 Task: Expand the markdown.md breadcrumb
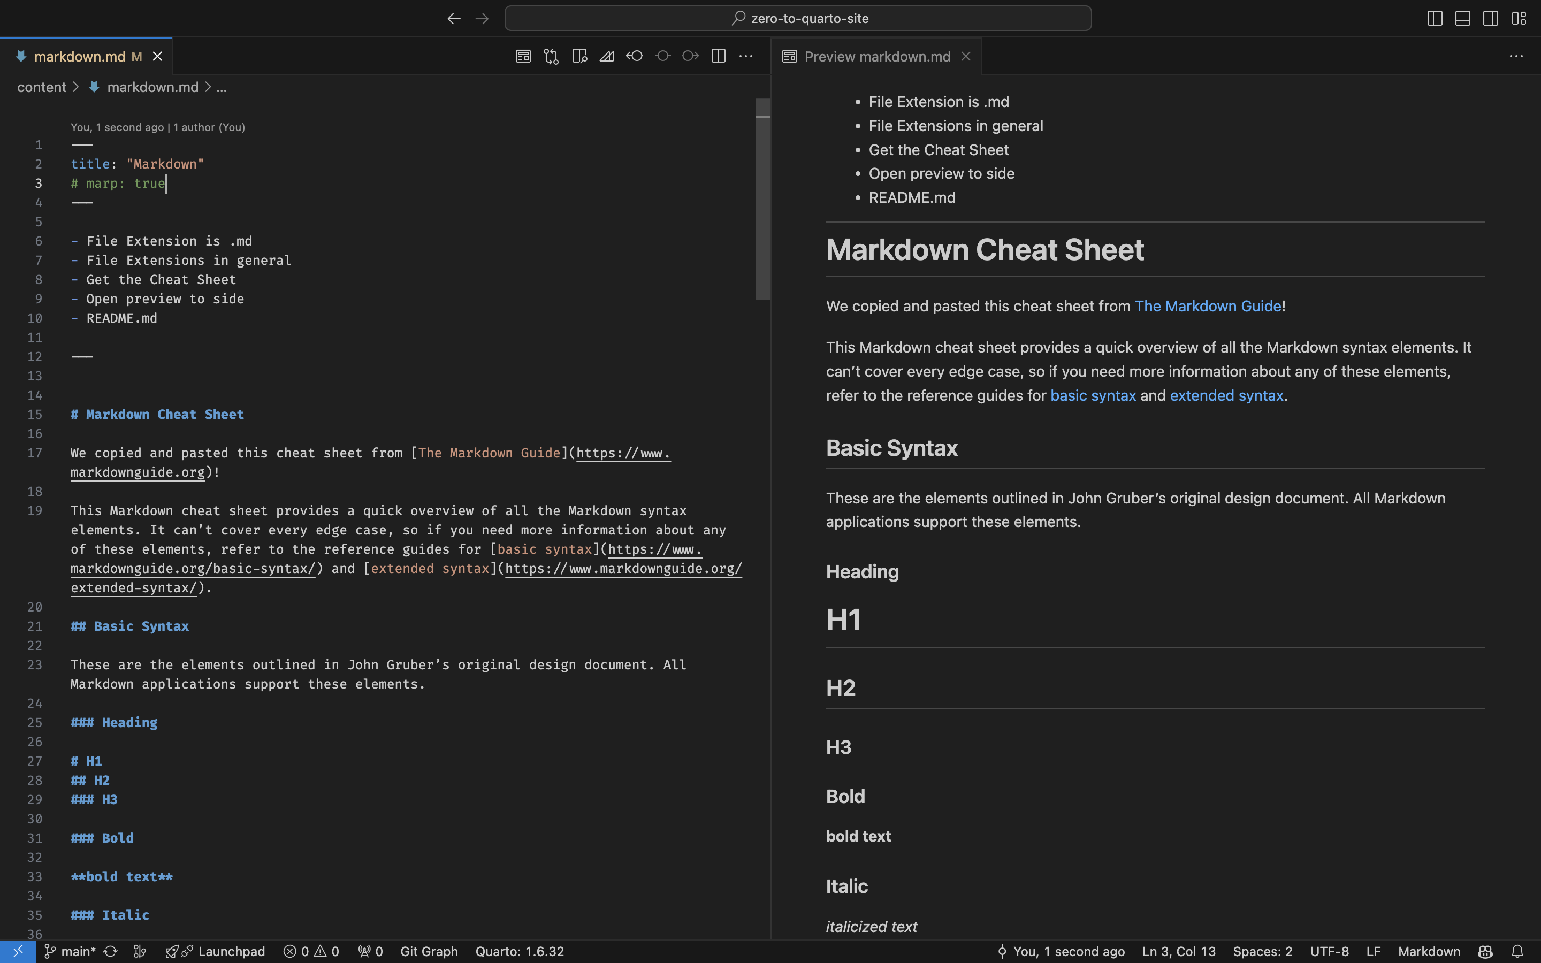[x=152, y=87]
